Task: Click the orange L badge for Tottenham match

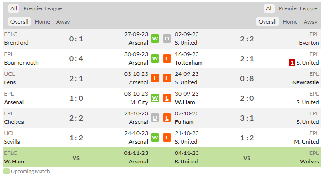Action: tap(167, 59)
